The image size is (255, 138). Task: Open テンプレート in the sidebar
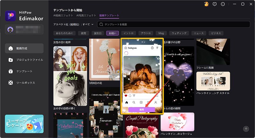pyautogui.click(x=24, y=71)
